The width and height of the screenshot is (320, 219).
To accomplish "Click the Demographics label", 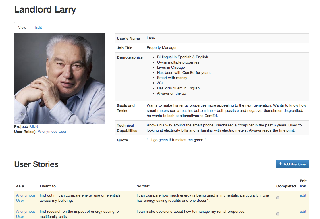I will [x=130, y=57].
